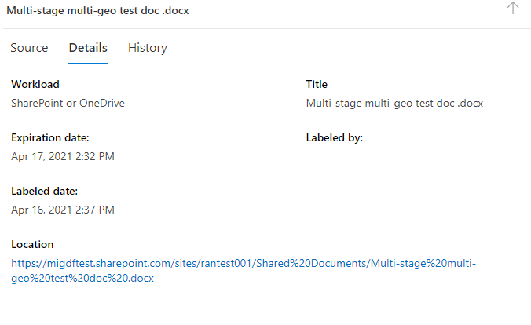The image size is (531, 325).
Task: Select the Apr 17, 2021 2:32 PM value
Action: pos(63,156)
